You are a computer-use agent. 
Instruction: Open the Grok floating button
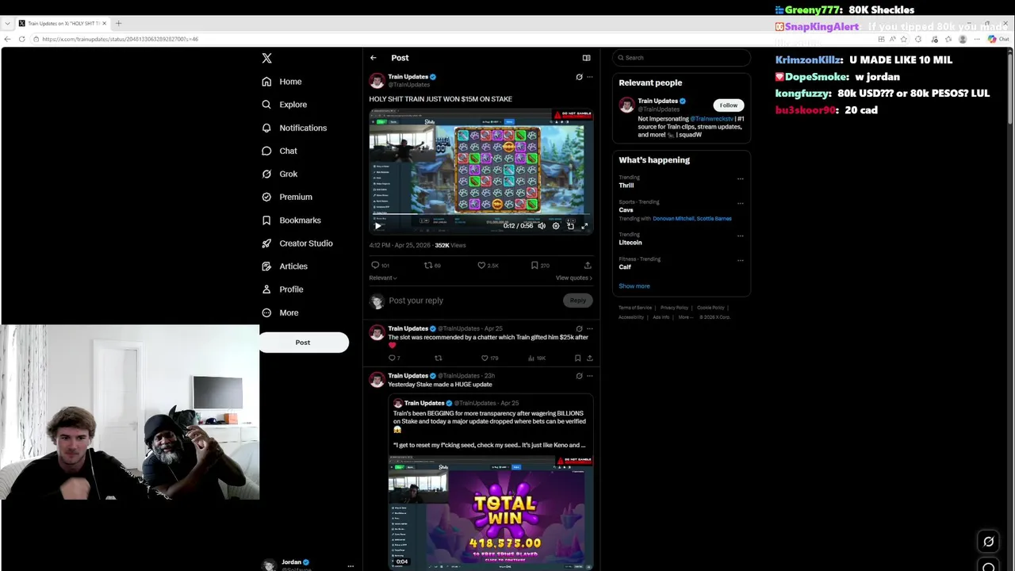tap(989, 542)
